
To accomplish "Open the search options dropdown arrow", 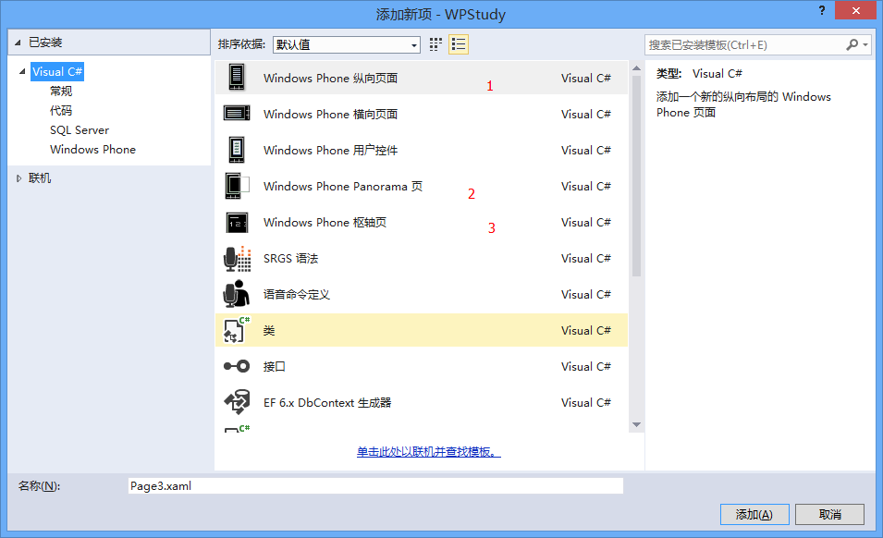I will (x=865, y=44).
